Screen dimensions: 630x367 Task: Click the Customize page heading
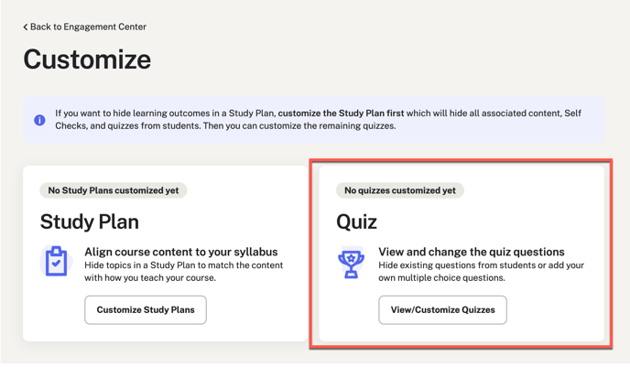click(87, 59)
